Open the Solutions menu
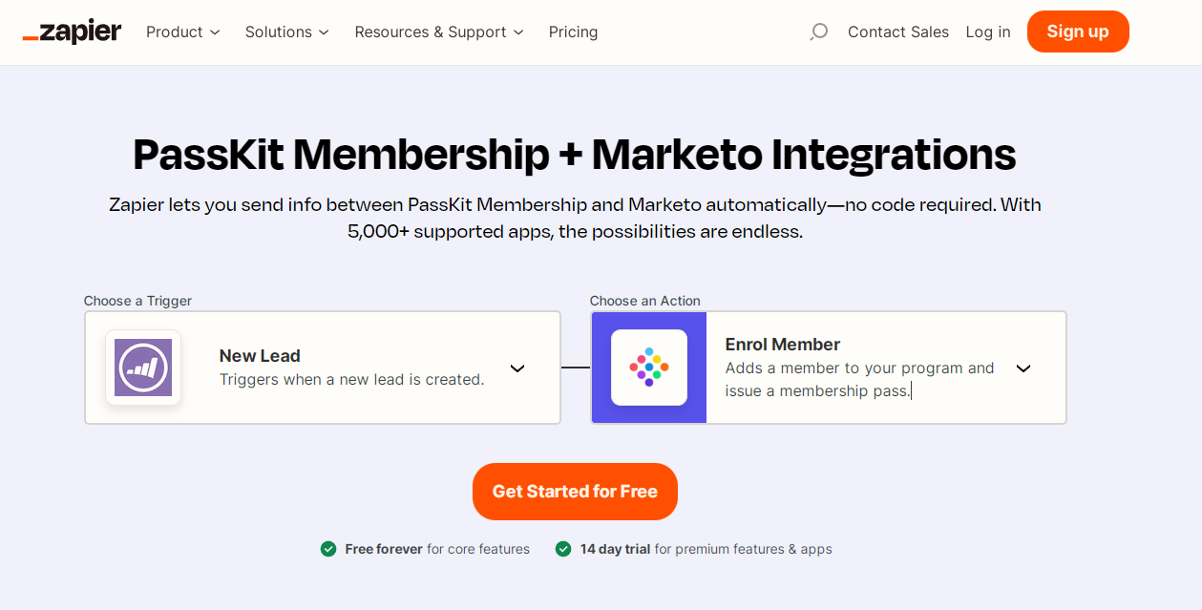1202x610 pixels. (286, 32)
